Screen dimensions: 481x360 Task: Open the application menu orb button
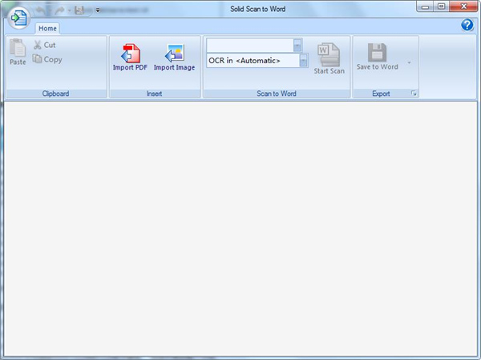coord(19,18)
